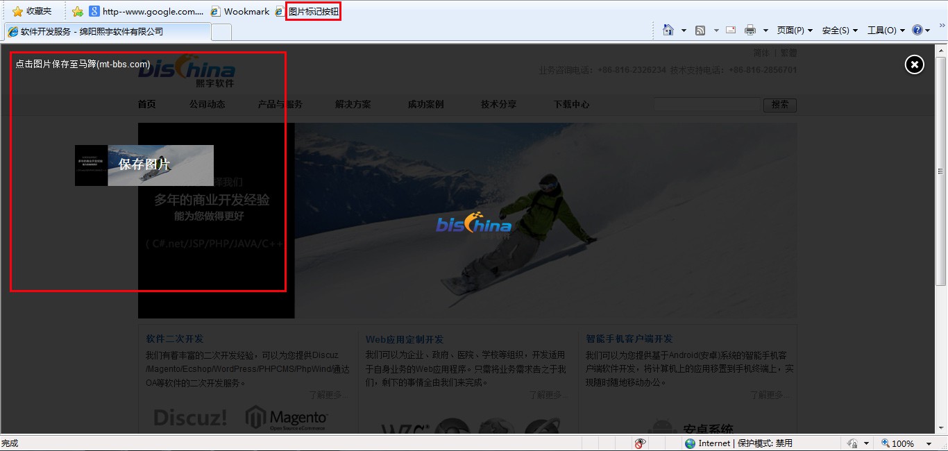The height and width of the screenshot is (451, 948).
Task: Switch to 简体 language link
Action: 761,53
